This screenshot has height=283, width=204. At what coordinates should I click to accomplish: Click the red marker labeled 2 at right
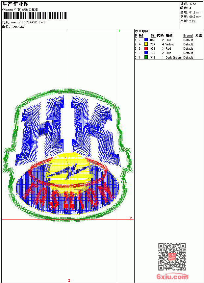pos(131,218)
